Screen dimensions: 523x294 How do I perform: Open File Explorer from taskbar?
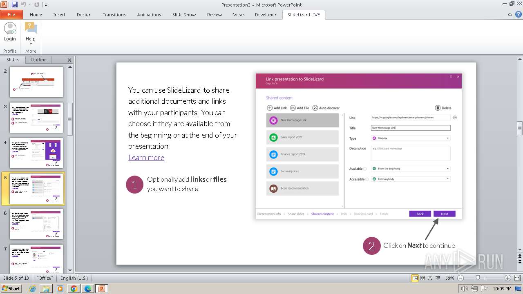[x=46, y=289]
